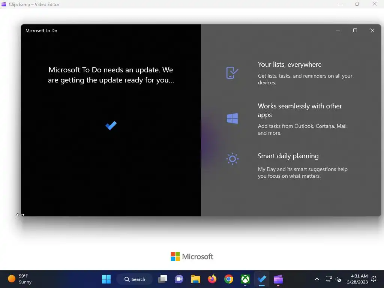Image resolution: width=384 pixels, height=288 pixels.
Task: Launch Google Chrome from the taskbar
Action: (x=229, y=279)
